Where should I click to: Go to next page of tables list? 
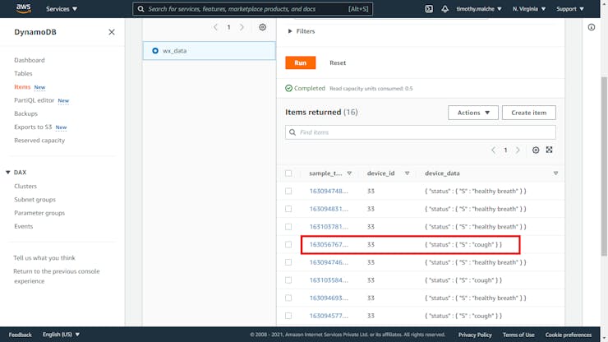pyautogui.click(x=242, y=27)
